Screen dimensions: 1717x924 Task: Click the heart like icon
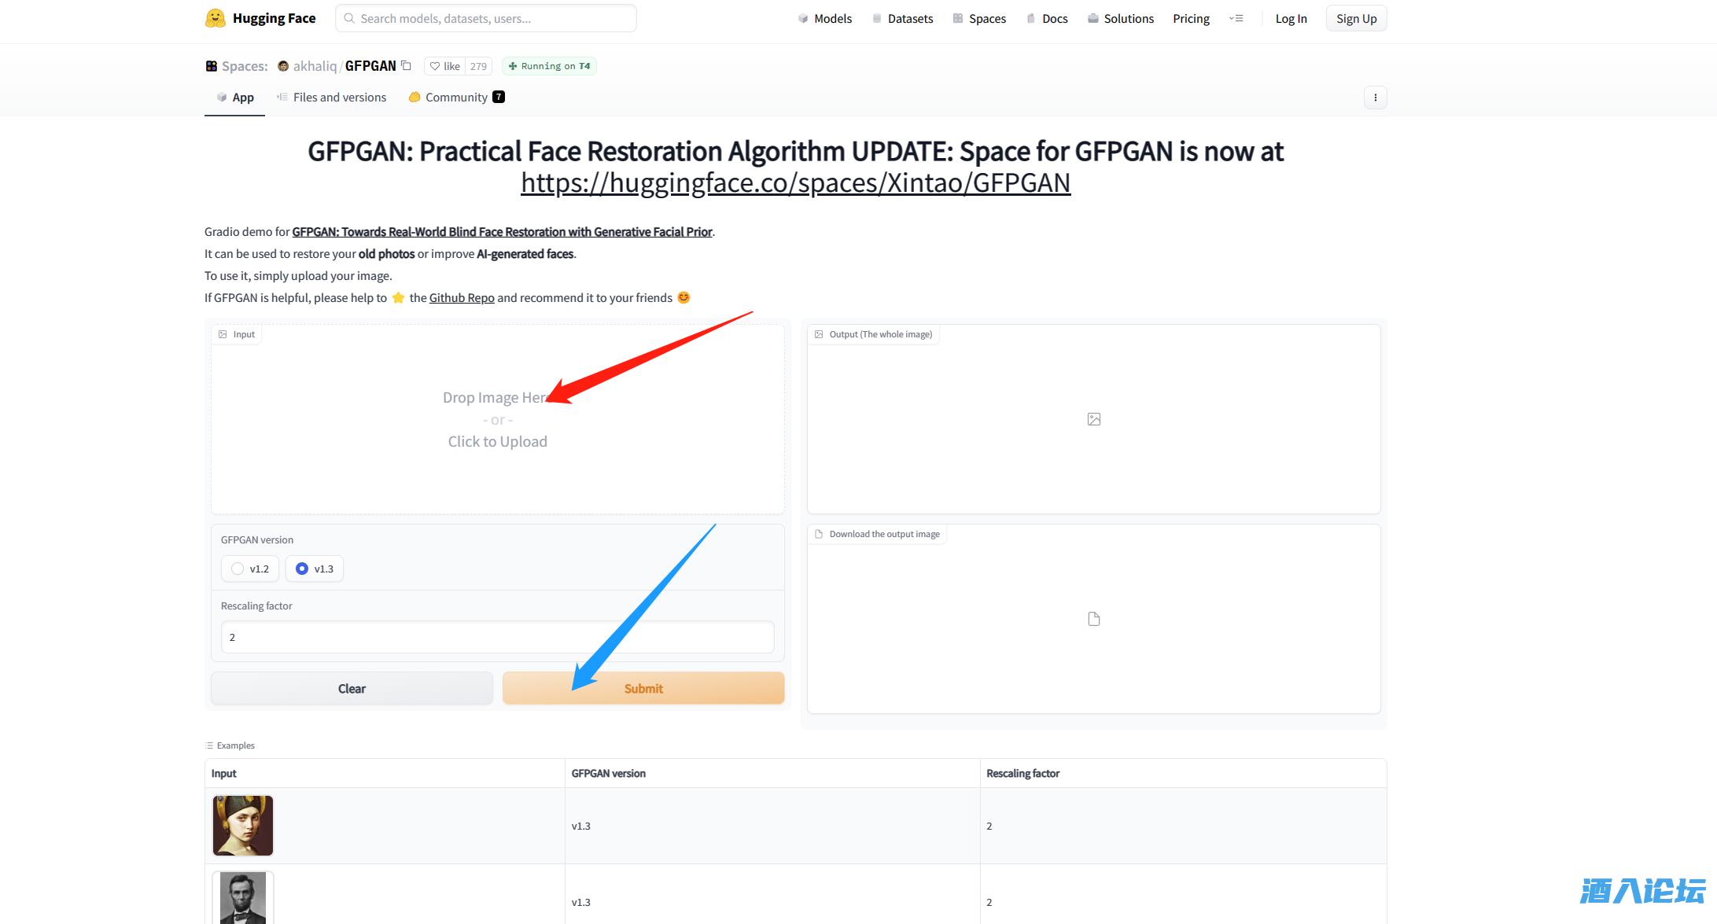[x=435, y=66]
